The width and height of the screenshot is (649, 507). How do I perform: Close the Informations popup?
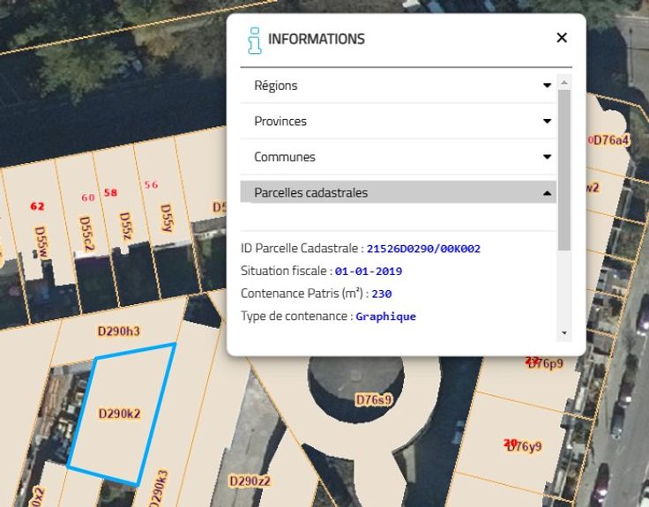pos(562,38)
